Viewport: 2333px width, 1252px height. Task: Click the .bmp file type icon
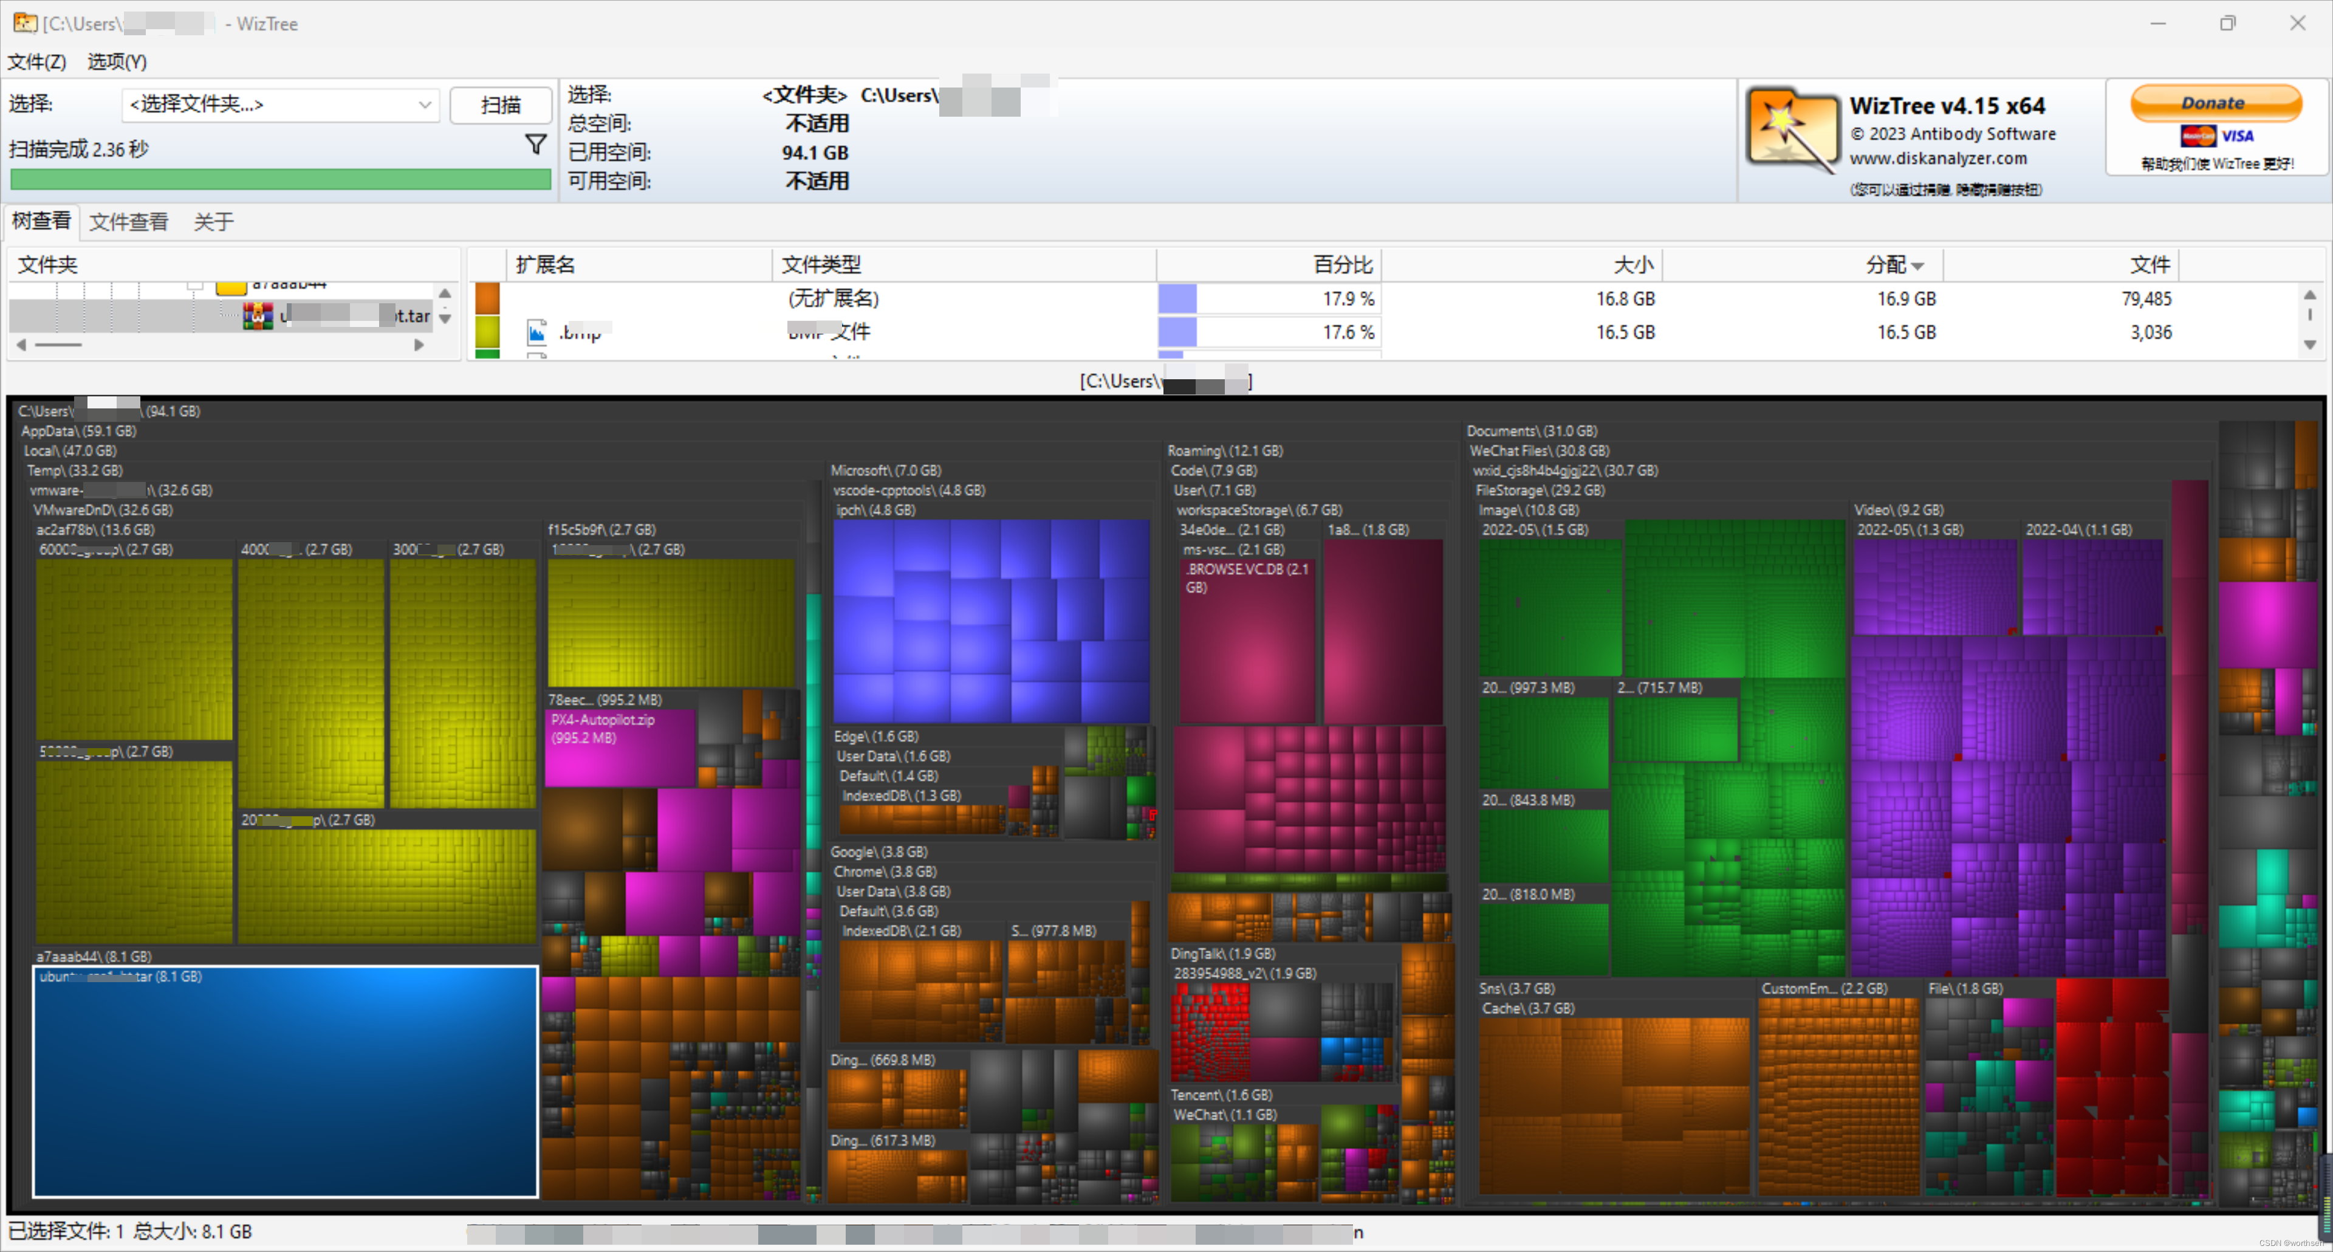point(537,332)
